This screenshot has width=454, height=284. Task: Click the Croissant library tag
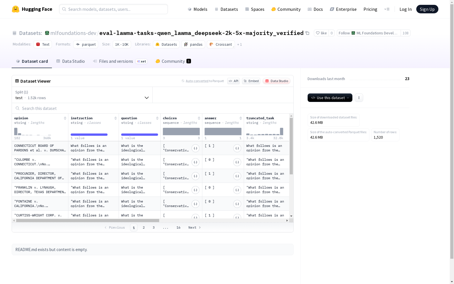[221, 44]
